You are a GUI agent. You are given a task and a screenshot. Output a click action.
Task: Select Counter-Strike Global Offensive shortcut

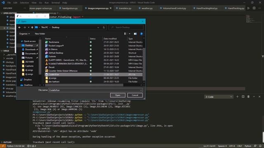click(x=63, y=71)
